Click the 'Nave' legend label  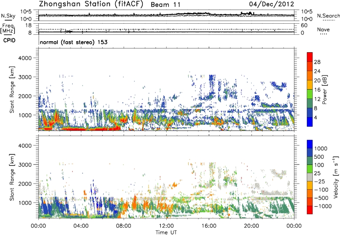point(323,29)
